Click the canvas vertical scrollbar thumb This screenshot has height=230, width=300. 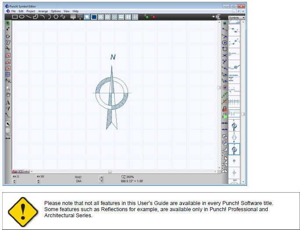coord(219,88)
